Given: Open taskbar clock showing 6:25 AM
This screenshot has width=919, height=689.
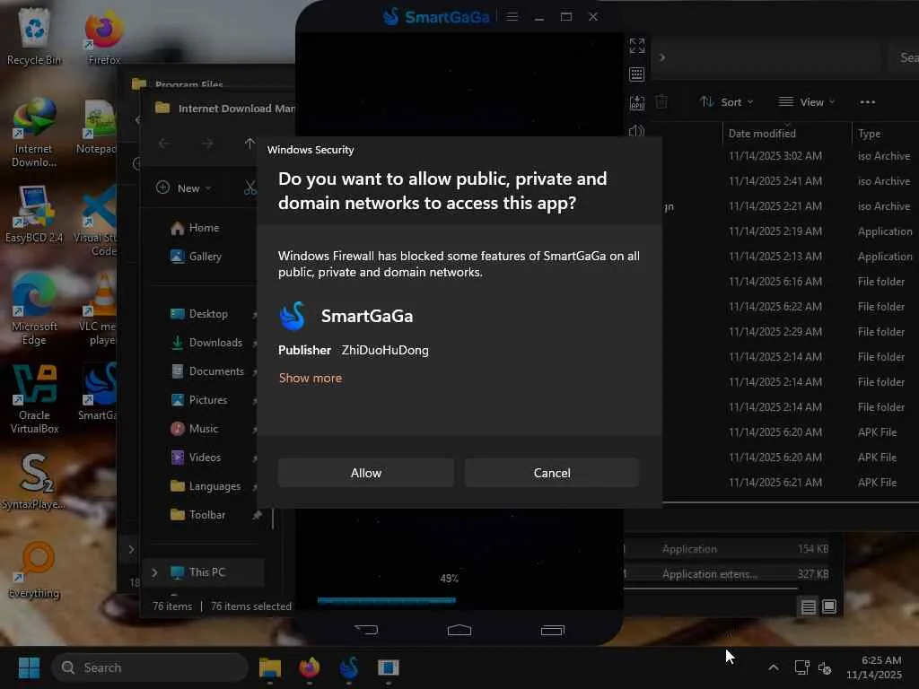Looking at the screenshot, I should click(874, 667).
